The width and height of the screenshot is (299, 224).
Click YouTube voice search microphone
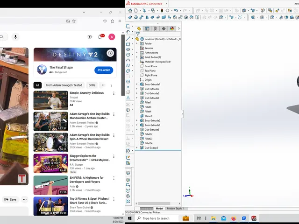(x=15, y=37)
